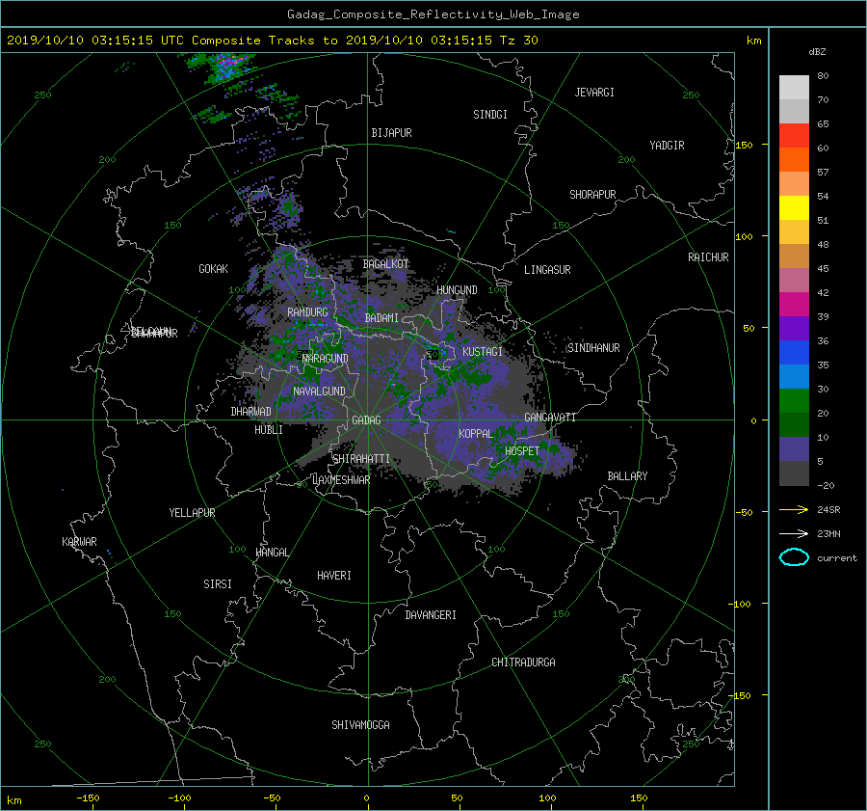The width and height of the screenshot is (867, 811).
Task: Click the YELLAPUR city label
Action: click(x=192, y=513)
